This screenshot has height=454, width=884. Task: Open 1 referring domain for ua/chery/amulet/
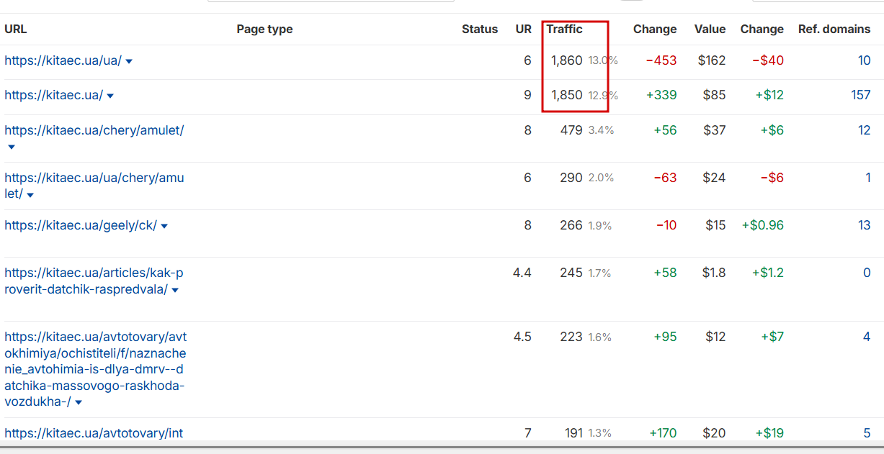(868, 178)
